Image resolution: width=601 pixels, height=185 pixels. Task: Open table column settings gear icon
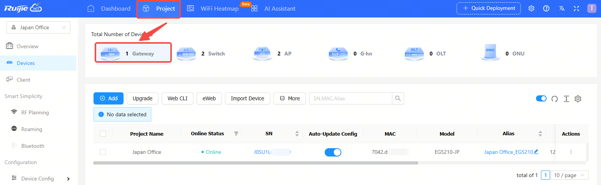[x=578, y=99]
